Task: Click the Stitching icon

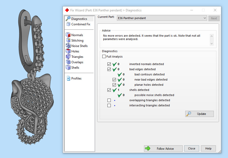Action: [x=68, y=40]
